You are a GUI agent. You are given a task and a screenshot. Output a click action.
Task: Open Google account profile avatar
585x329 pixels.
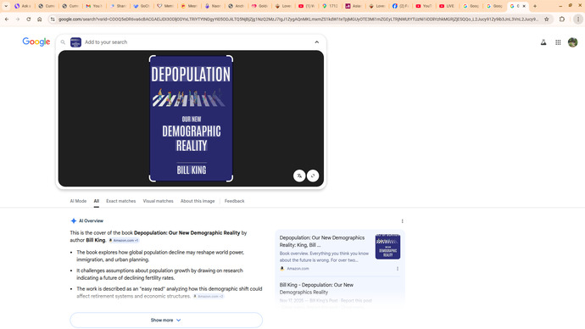point(572,42)
